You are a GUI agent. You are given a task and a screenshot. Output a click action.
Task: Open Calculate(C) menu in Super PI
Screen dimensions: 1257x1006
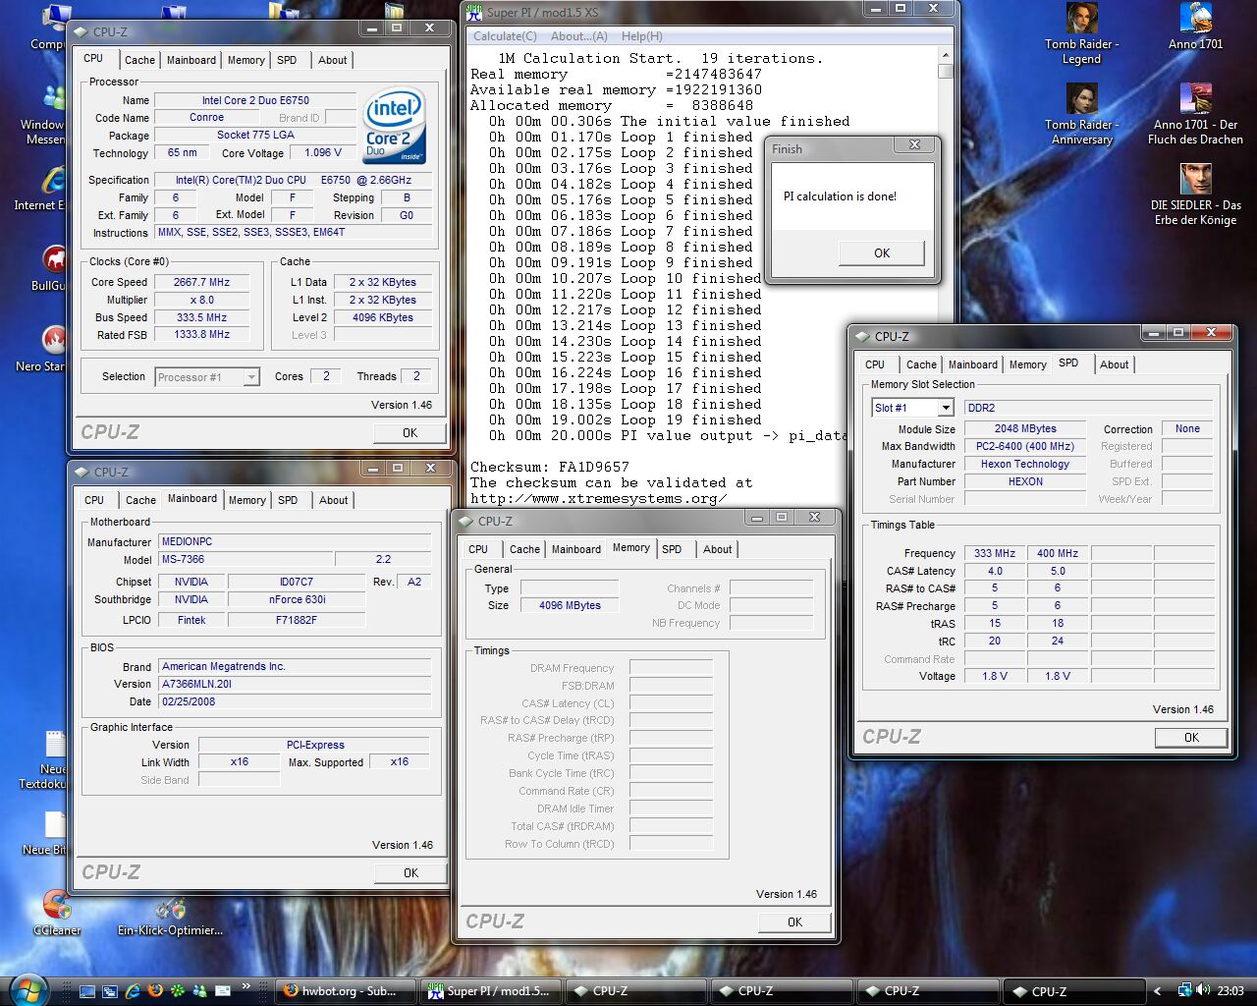pyautogui.click(x=505, y=36)
